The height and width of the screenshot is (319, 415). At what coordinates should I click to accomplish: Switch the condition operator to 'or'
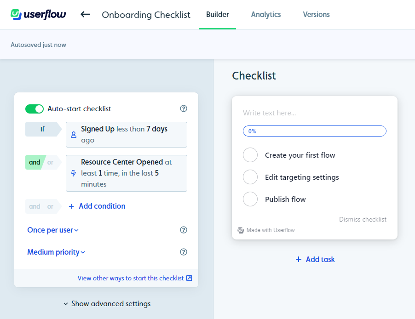(x=51, y=162)
